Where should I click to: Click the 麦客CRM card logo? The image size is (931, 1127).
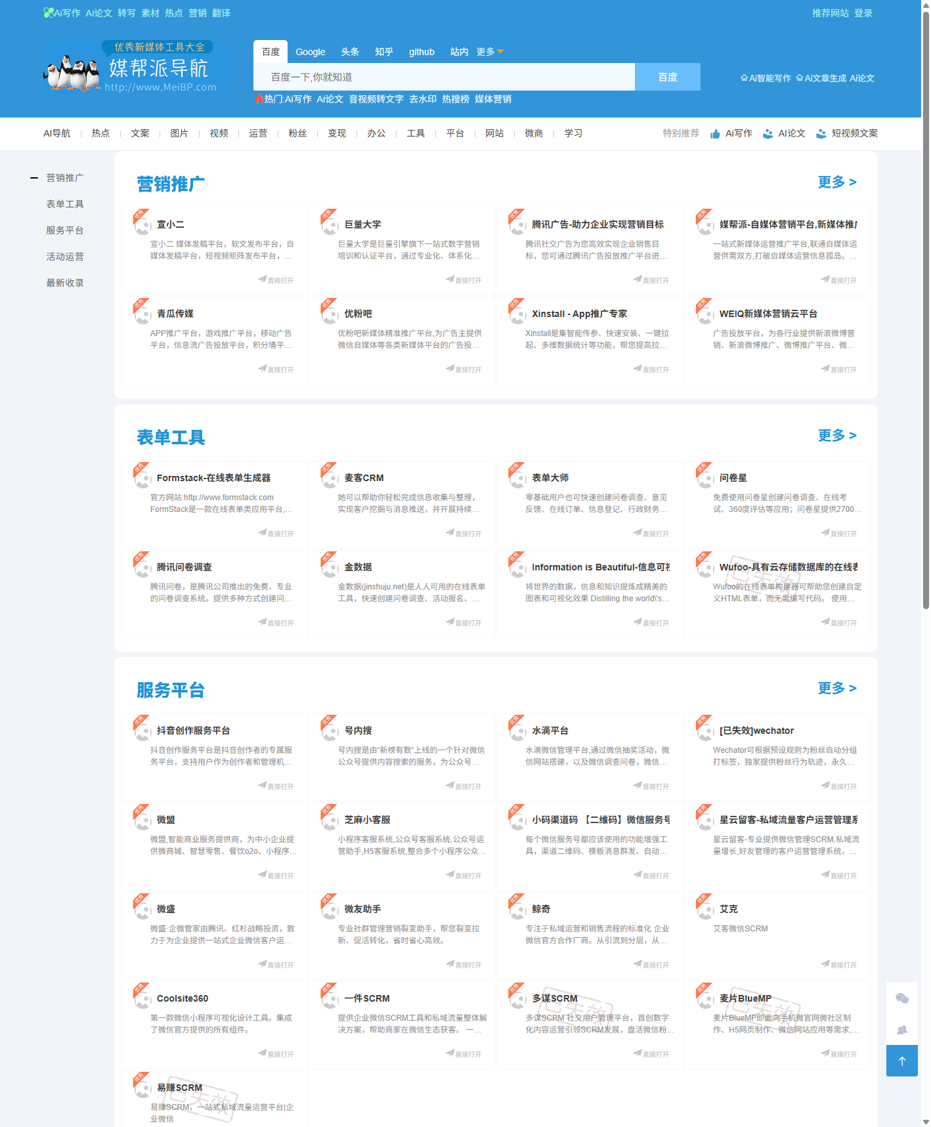point(330,479)
